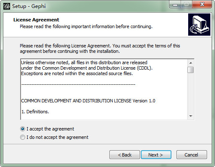Viewport: 215px width, 167px height.
Task: Go back with the < Back button
Action: 124,155
